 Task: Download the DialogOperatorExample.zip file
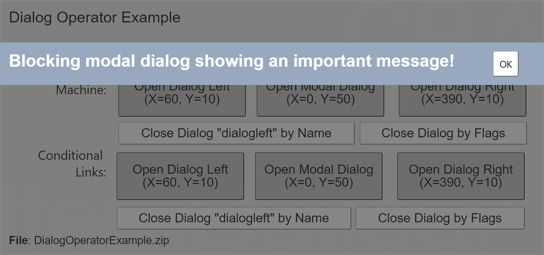click(x=101, y=240)
